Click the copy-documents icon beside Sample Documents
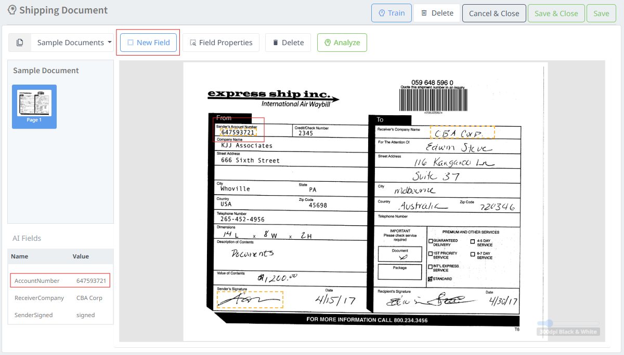The height and width of the screenshot is (355, 624). (x=19, y=42)
